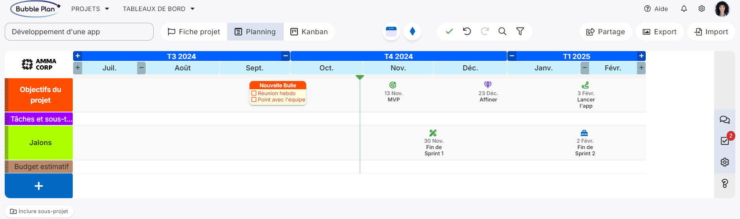The image size is (740, 219).
Task: Open comments chat sidebar icon
Action: coord(725,120)
